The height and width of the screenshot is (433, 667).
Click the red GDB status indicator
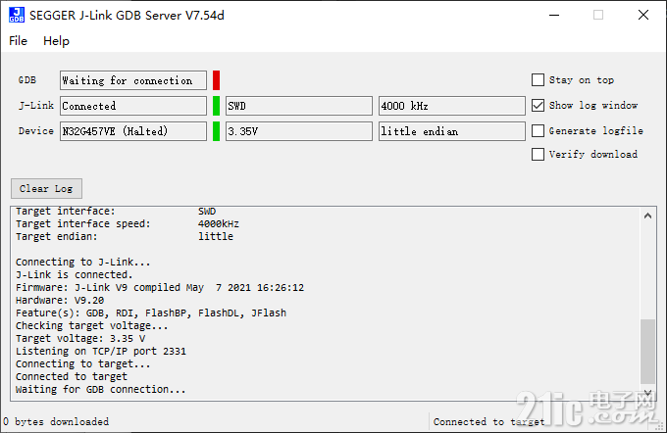tap(216, 80)
